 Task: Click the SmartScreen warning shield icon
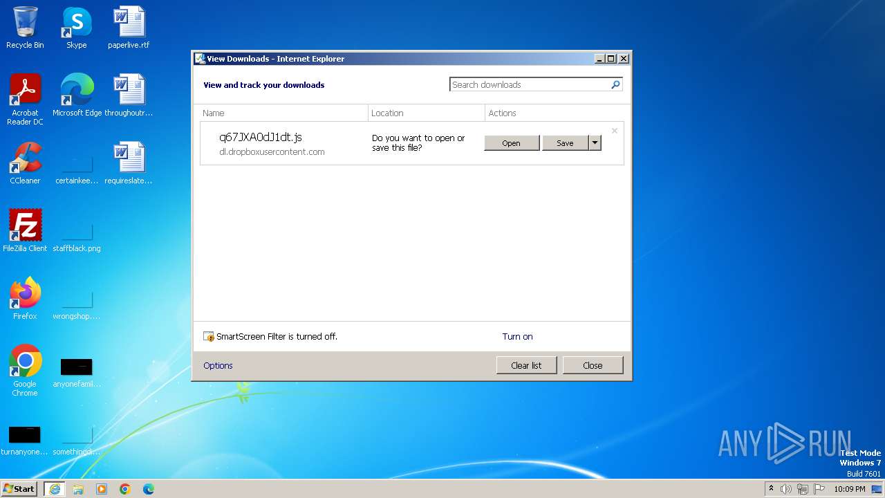209,337
